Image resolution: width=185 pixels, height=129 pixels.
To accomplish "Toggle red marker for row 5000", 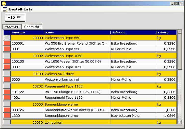I will (7, 79).
